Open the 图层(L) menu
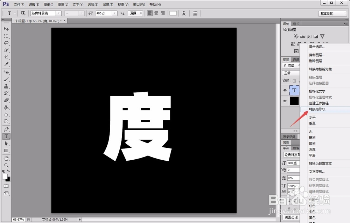This screenshot has width=350, height=223. point(63,5)
